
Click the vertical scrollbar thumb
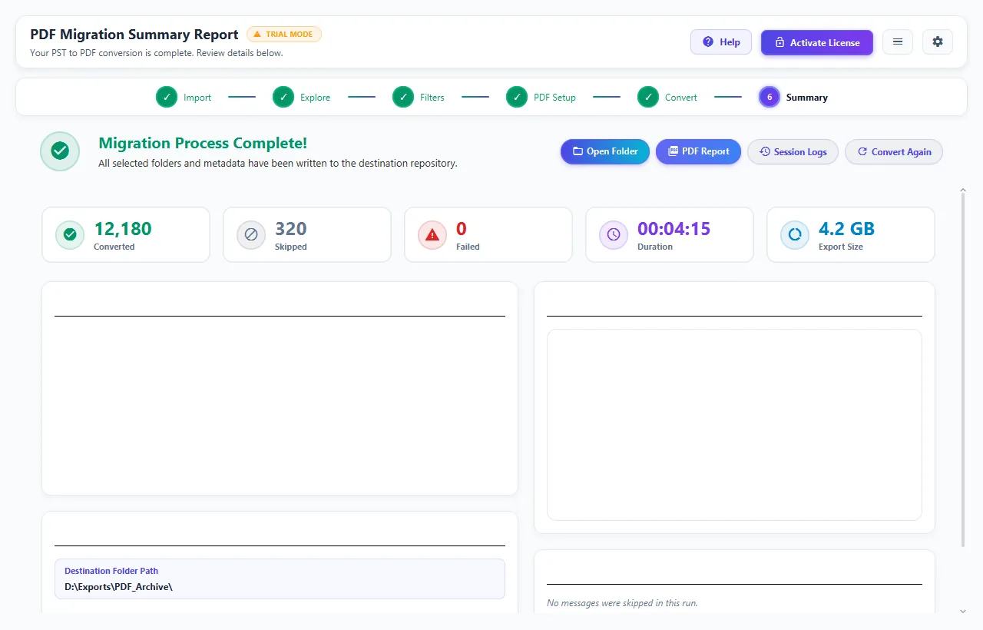pyautogui.click(x=963, y=369)
